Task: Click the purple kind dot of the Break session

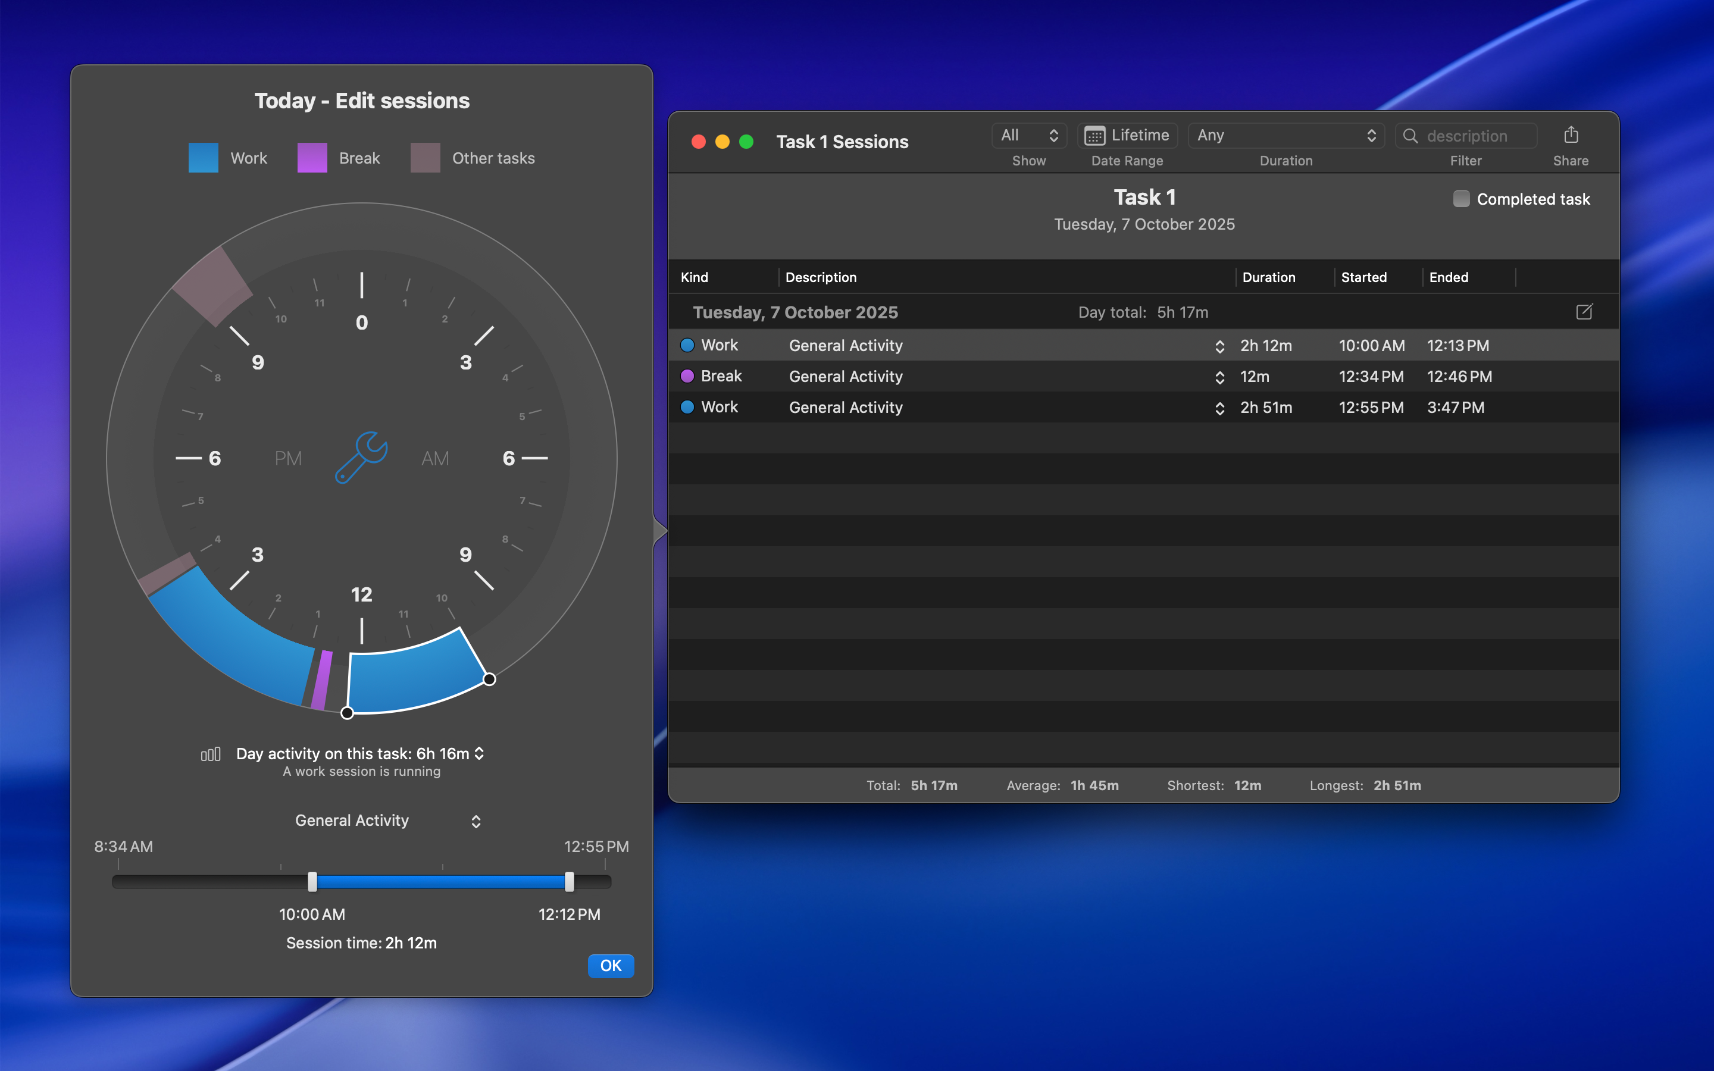Action: click(x=687, y=376)
